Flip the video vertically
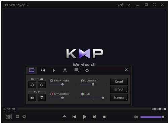This screenshot has height=125, width=168. pyautogui.click(x=42, y=98)
